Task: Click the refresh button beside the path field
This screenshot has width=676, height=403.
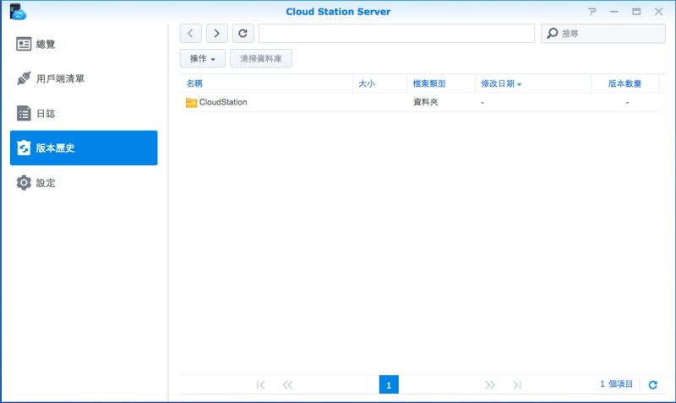Action: [x=243, y=33]
